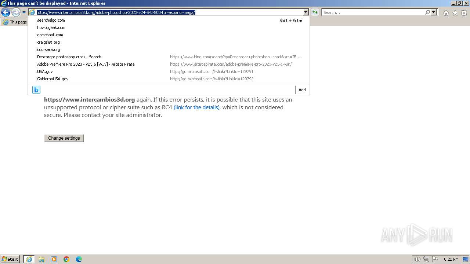Click the browser Back arrow button
Screen dimensions: 470x264
(6, 12)
